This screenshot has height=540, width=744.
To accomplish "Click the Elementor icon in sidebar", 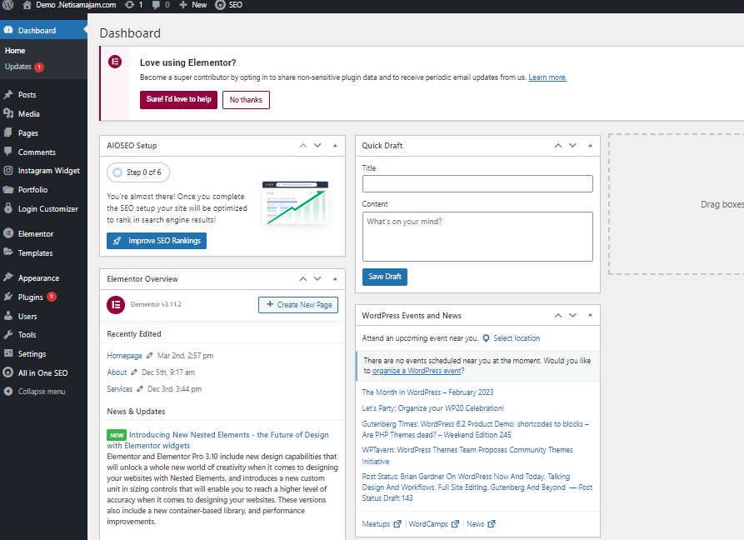I will click(x=8, y=233).
